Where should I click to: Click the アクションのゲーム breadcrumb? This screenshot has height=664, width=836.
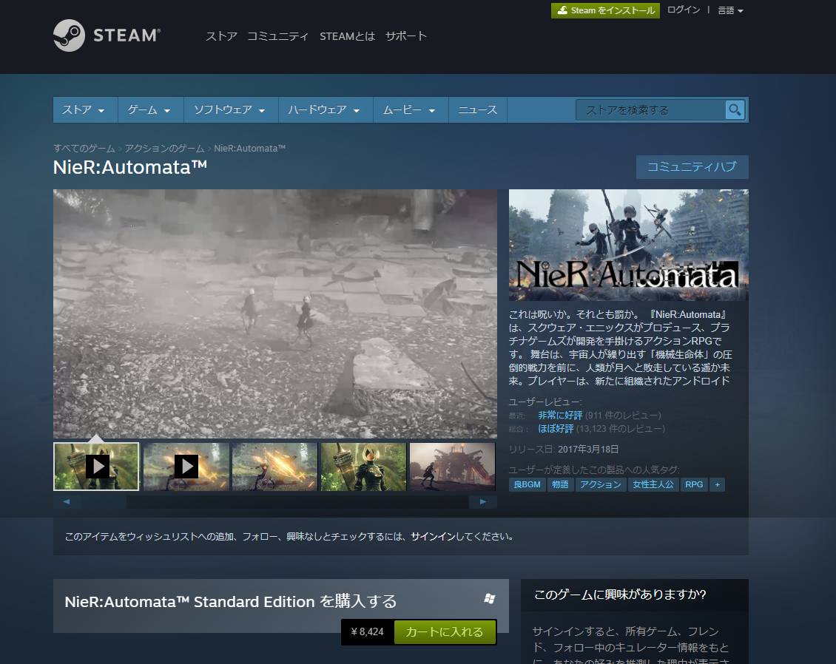[x=165, y=148]
